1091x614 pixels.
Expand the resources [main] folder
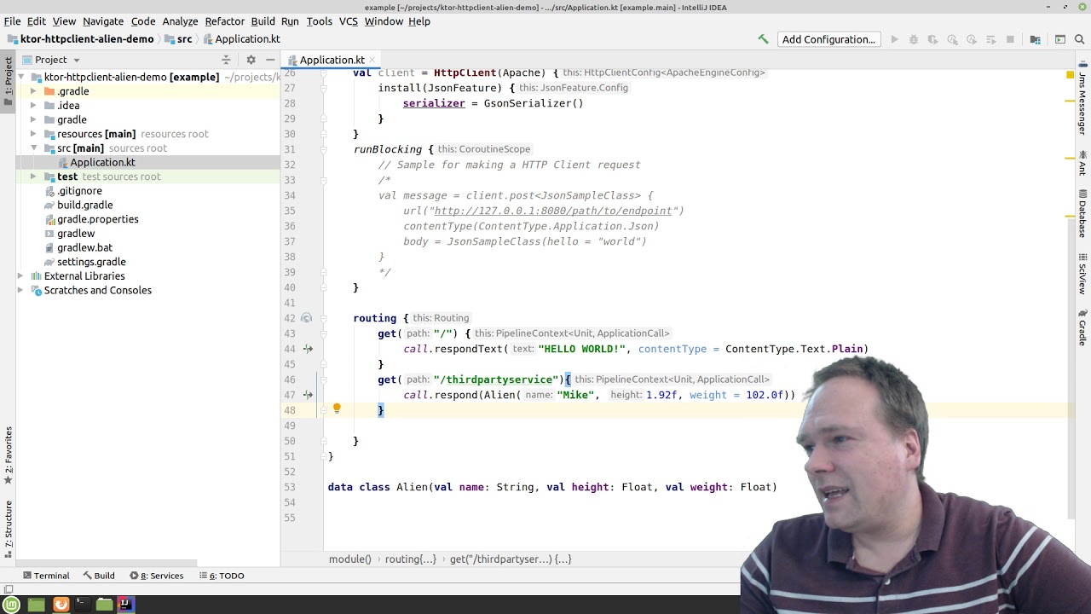pyautogui.click(x=33, y=134)
